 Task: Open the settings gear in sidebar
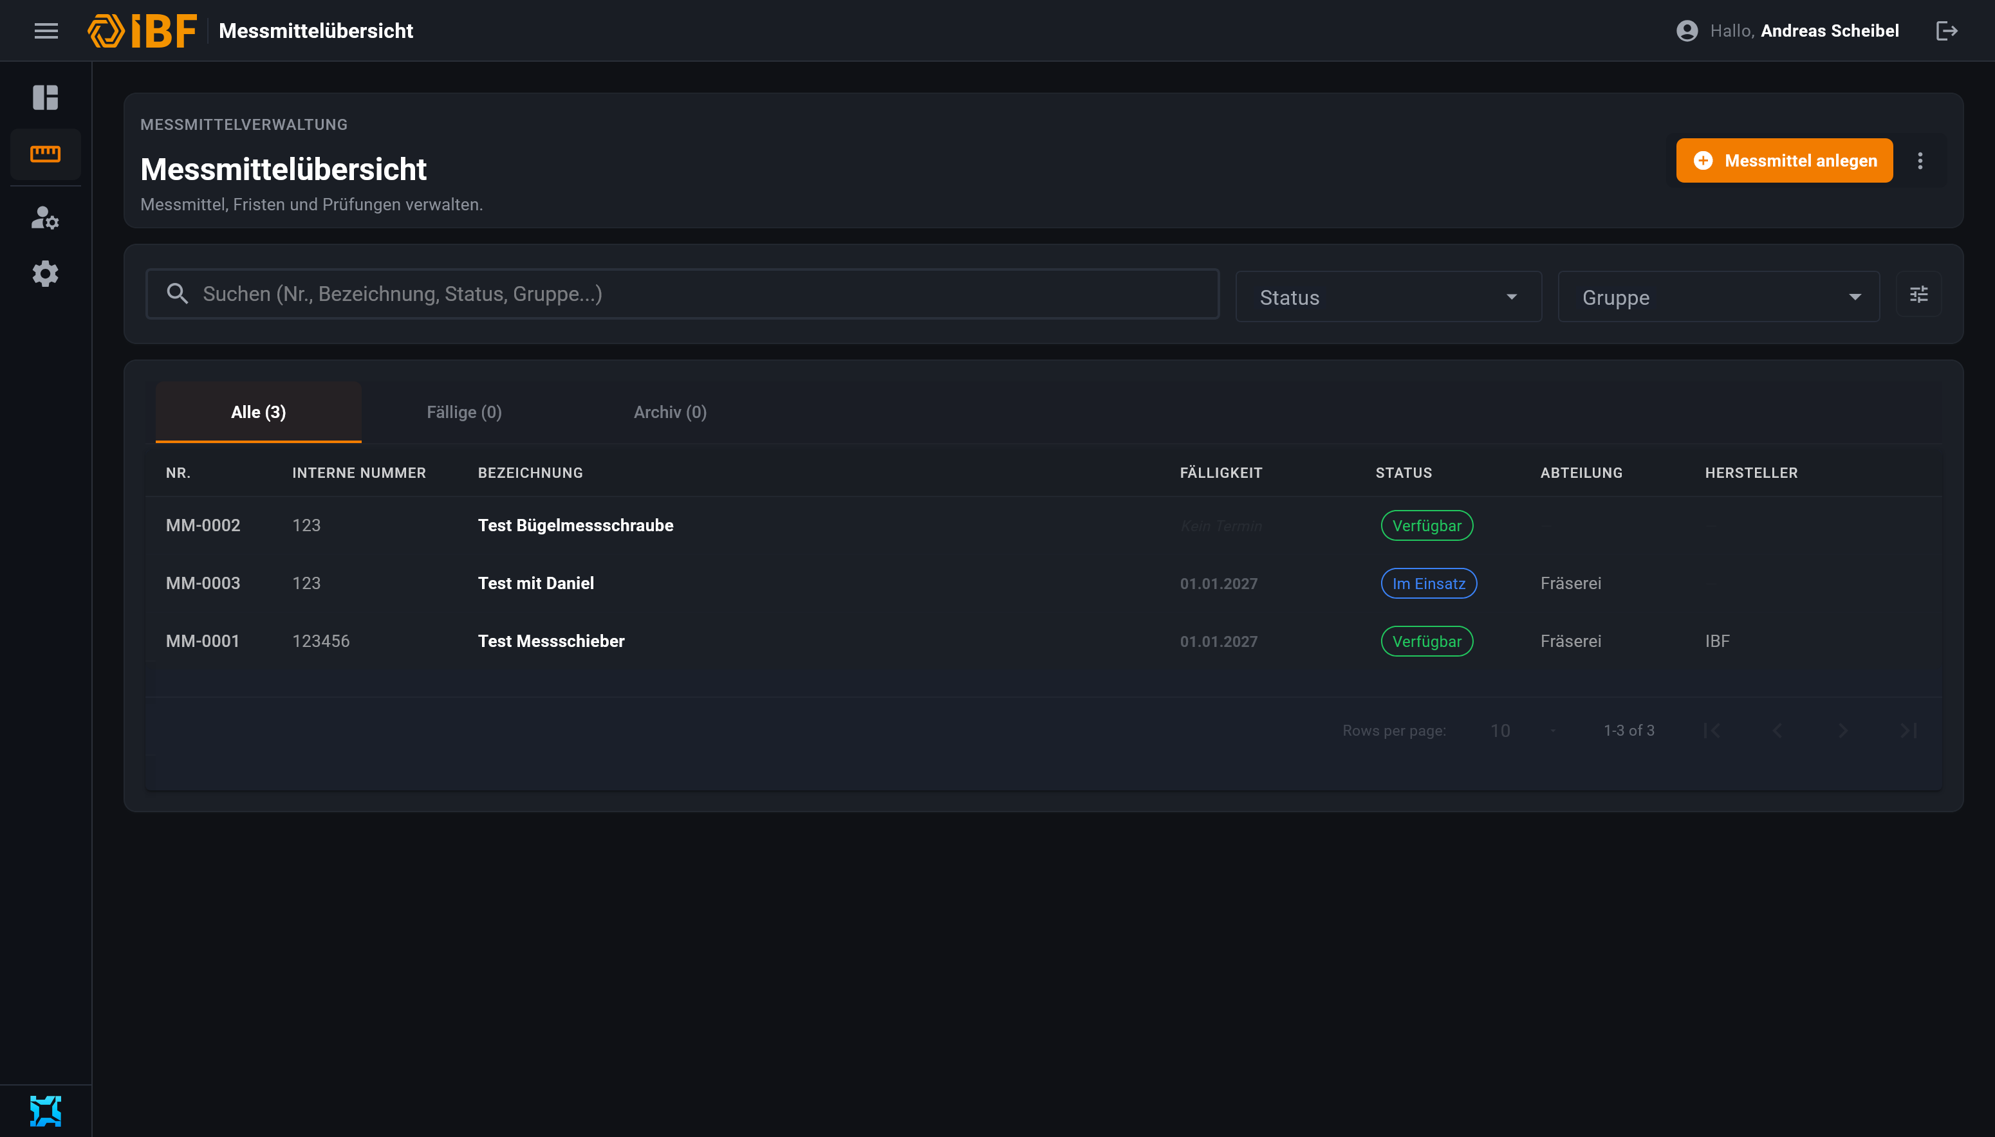(45, 274)
